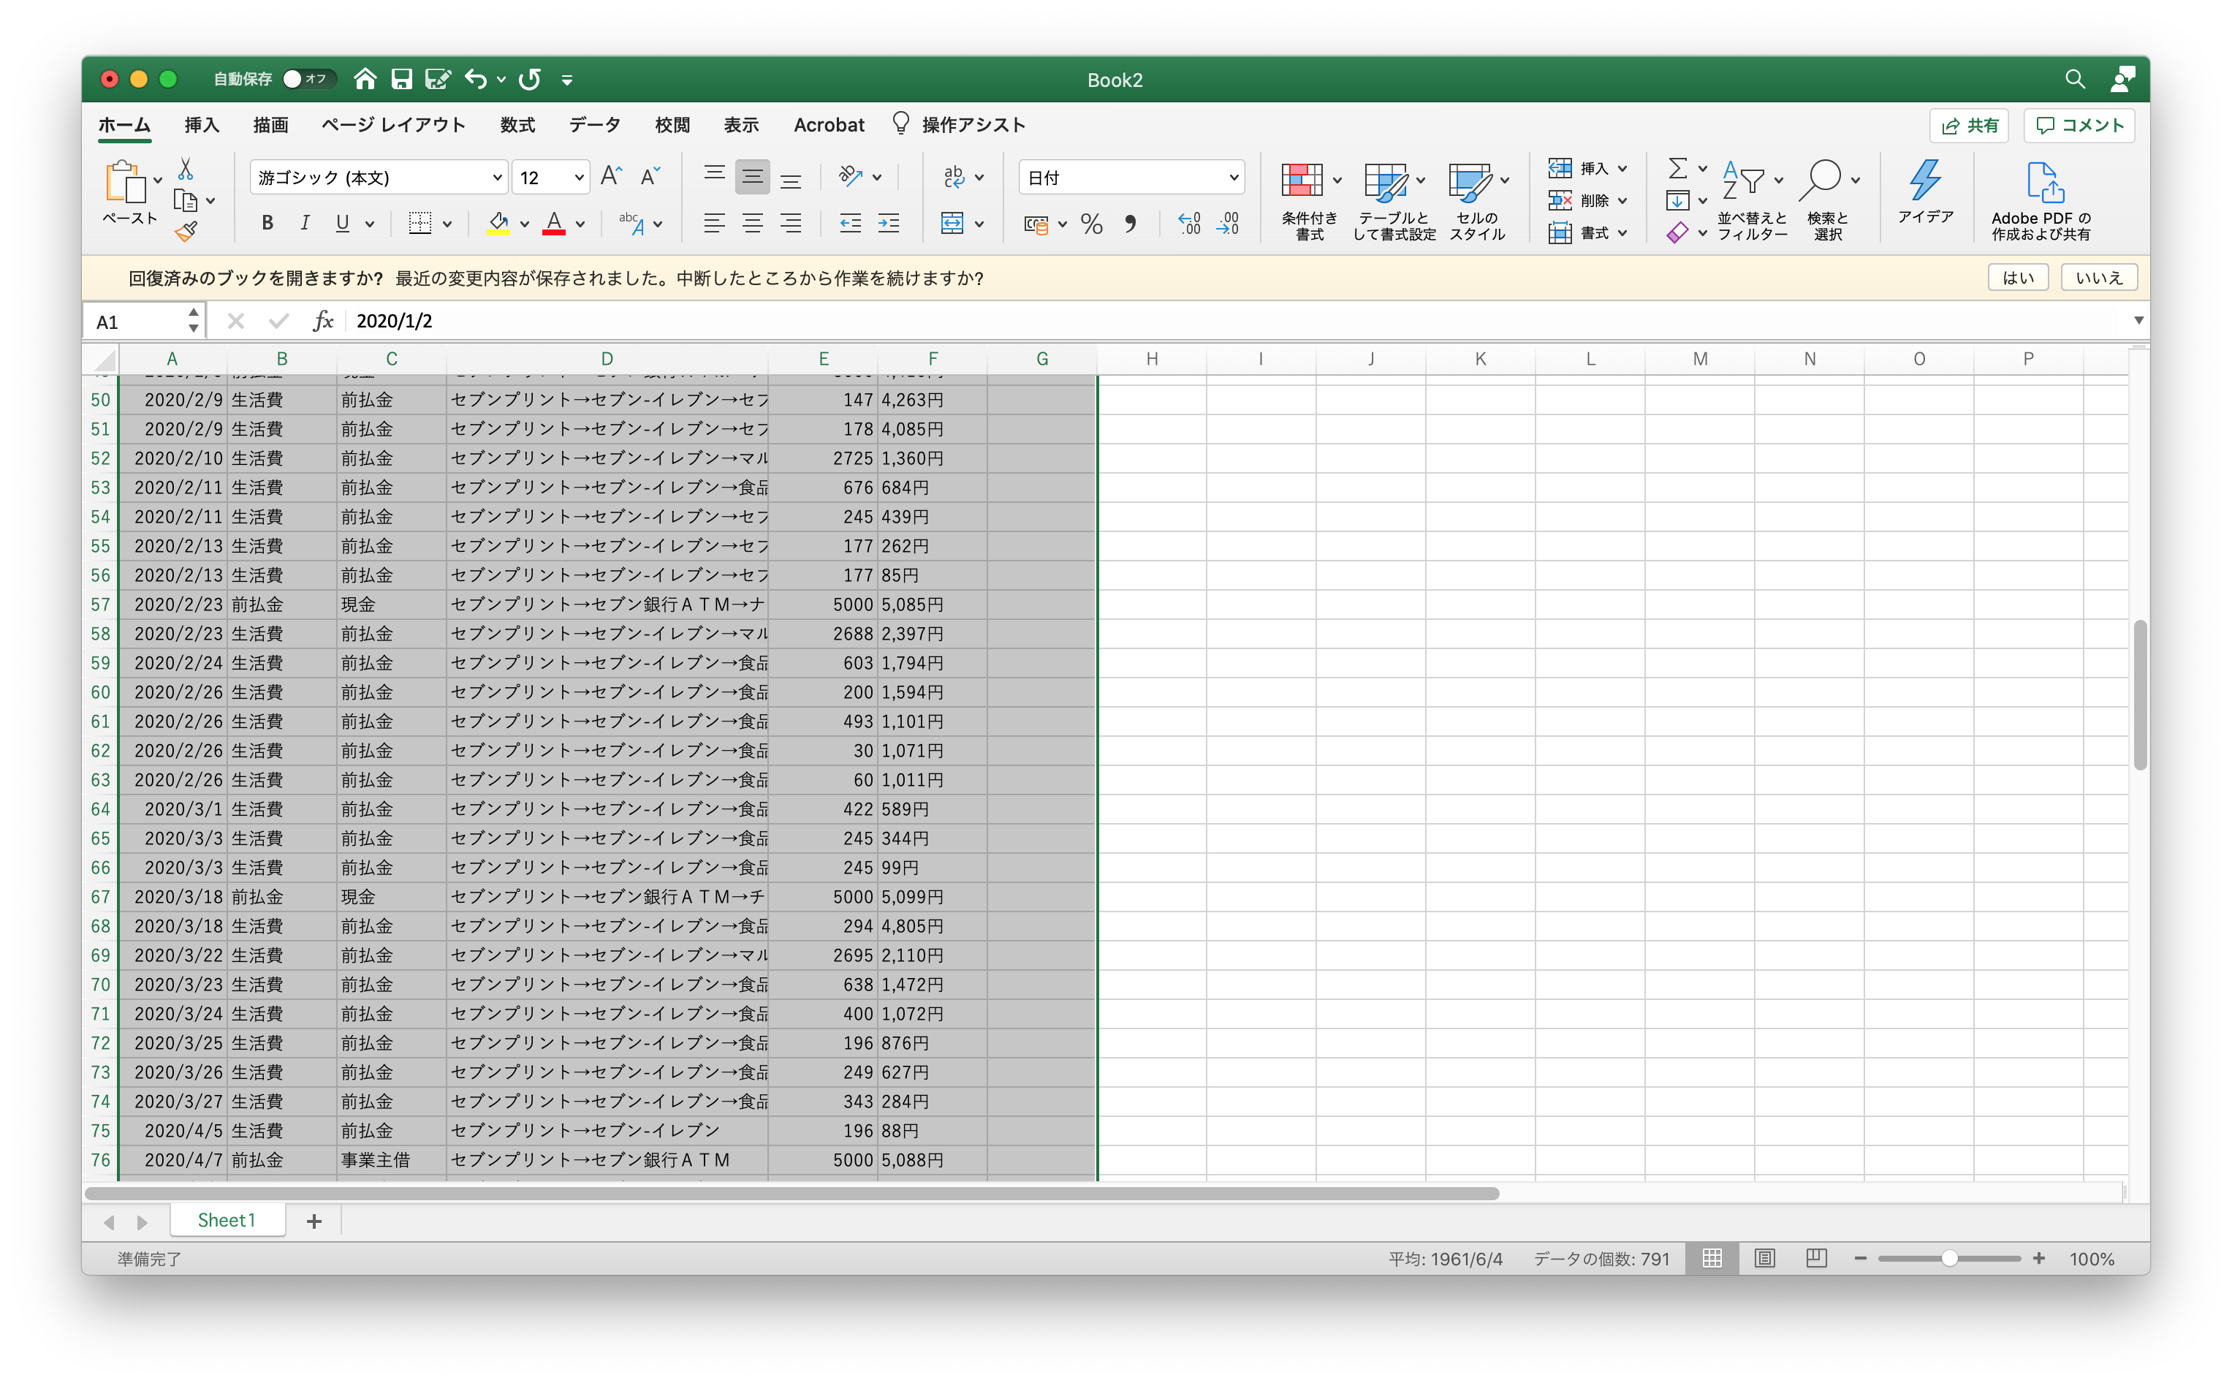Toggle Center horizontal alignment

[753, 222]
